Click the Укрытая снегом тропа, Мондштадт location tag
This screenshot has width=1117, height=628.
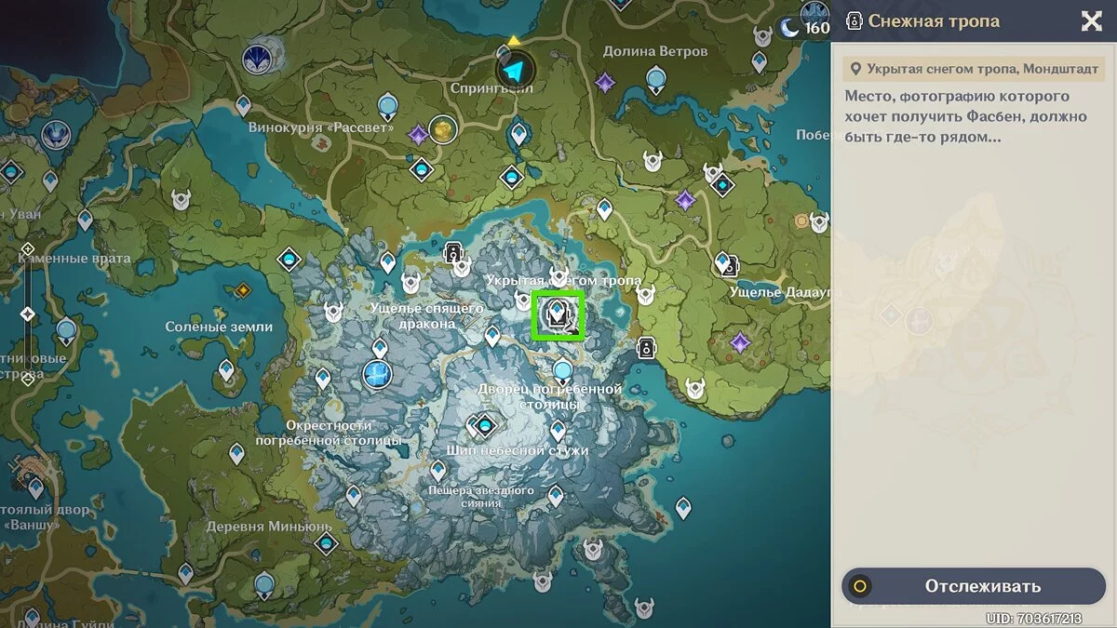pyautogui.click(x=974, y=69)
